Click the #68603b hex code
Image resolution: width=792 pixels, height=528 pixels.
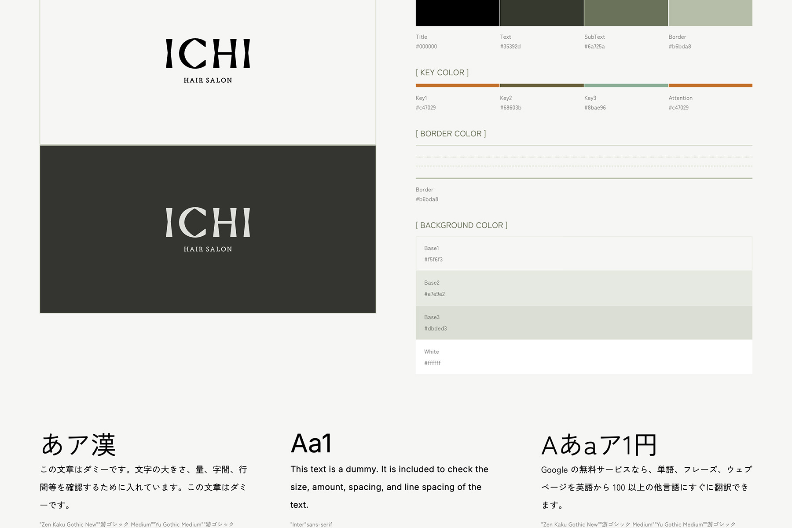click(511, 108)
